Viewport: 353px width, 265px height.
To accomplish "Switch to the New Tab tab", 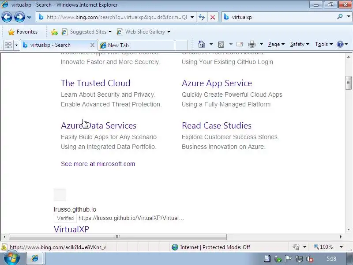I will [136, 45].
